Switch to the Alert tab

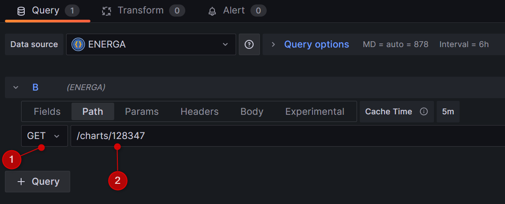coord(234,11)
